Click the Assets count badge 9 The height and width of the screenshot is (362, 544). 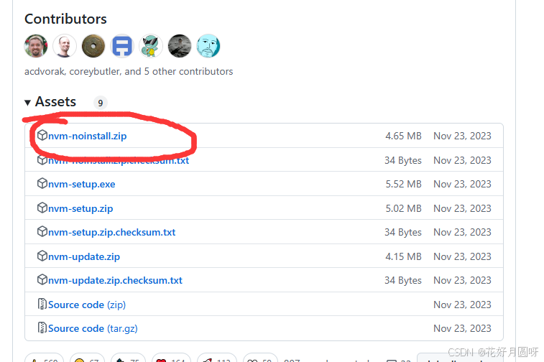101,103
